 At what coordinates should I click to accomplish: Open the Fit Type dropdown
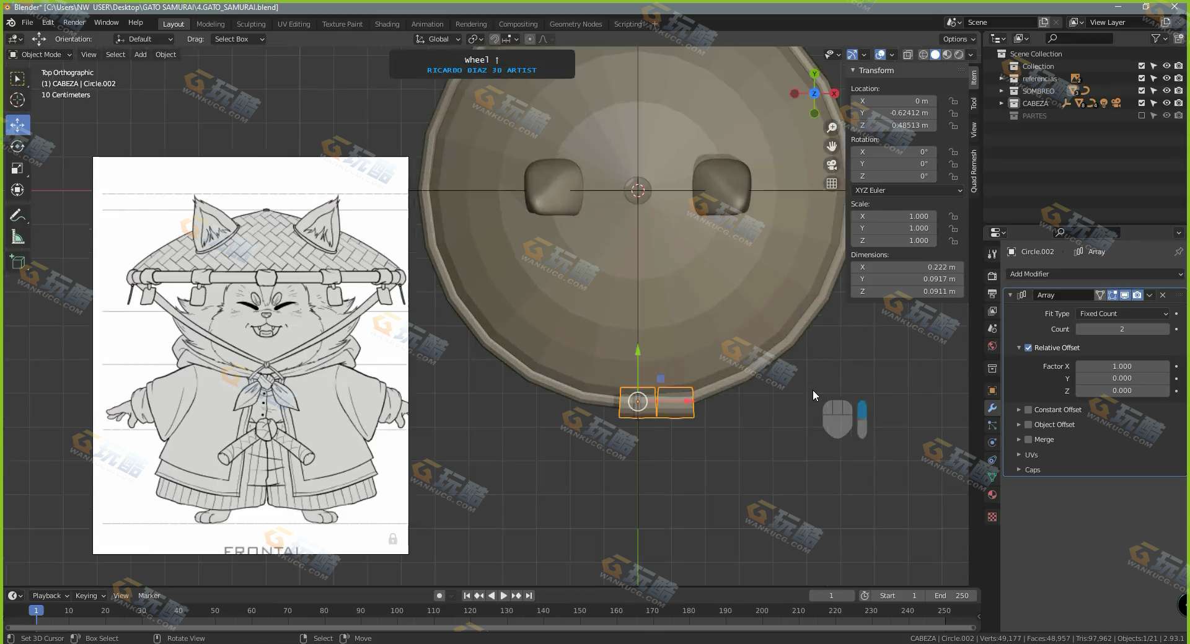click(1122, 314)
